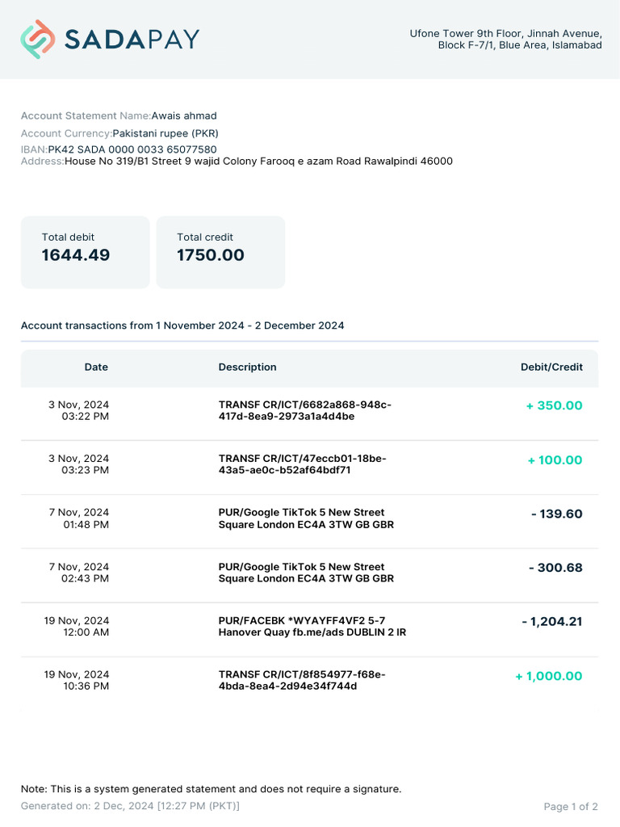Click the Total credit 1750.00 card
Screen dimensions: 620x827
point(220,251)
